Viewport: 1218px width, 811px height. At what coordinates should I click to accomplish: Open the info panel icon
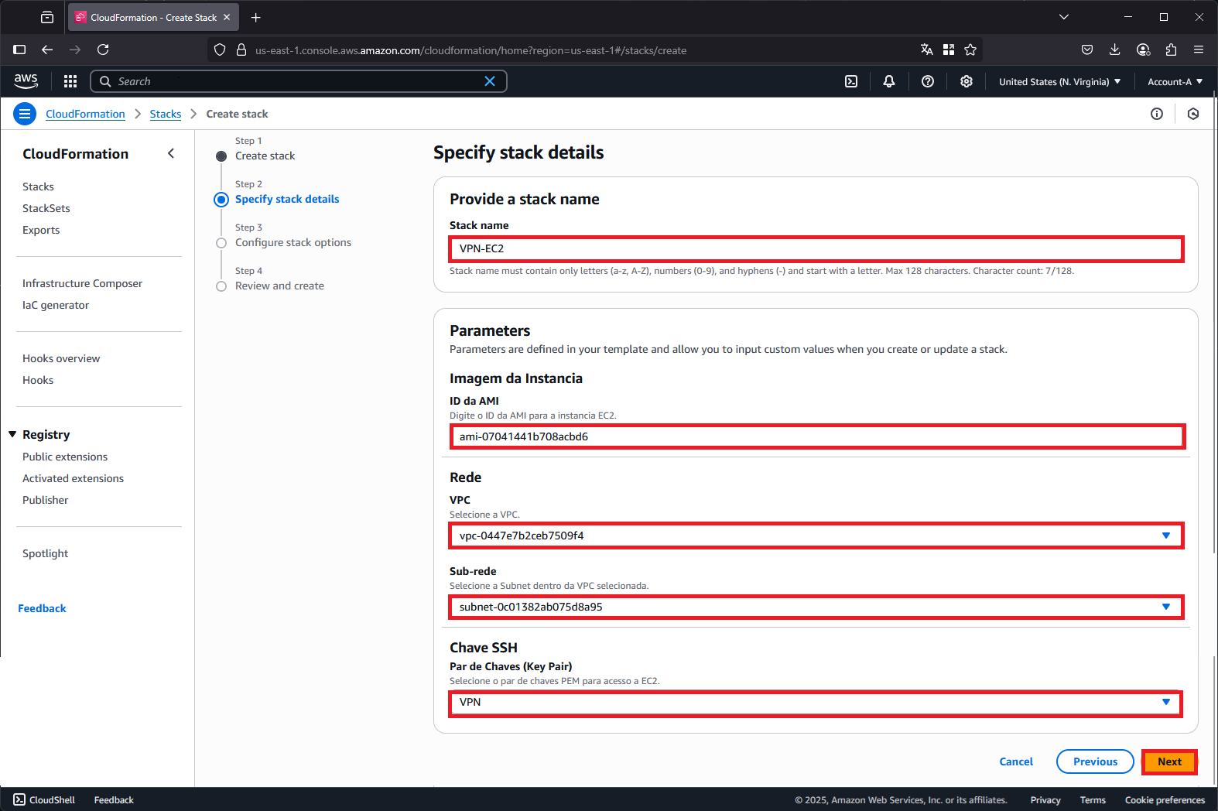1157,114
